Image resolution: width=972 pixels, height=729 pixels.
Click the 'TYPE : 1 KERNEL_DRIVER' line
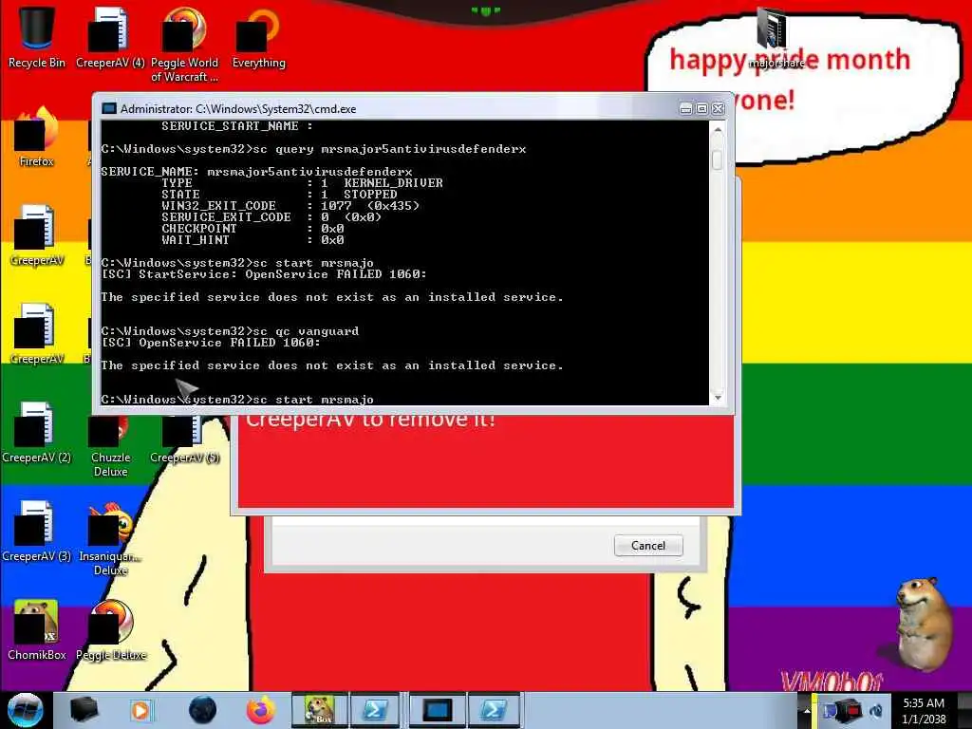pos(303,183)
